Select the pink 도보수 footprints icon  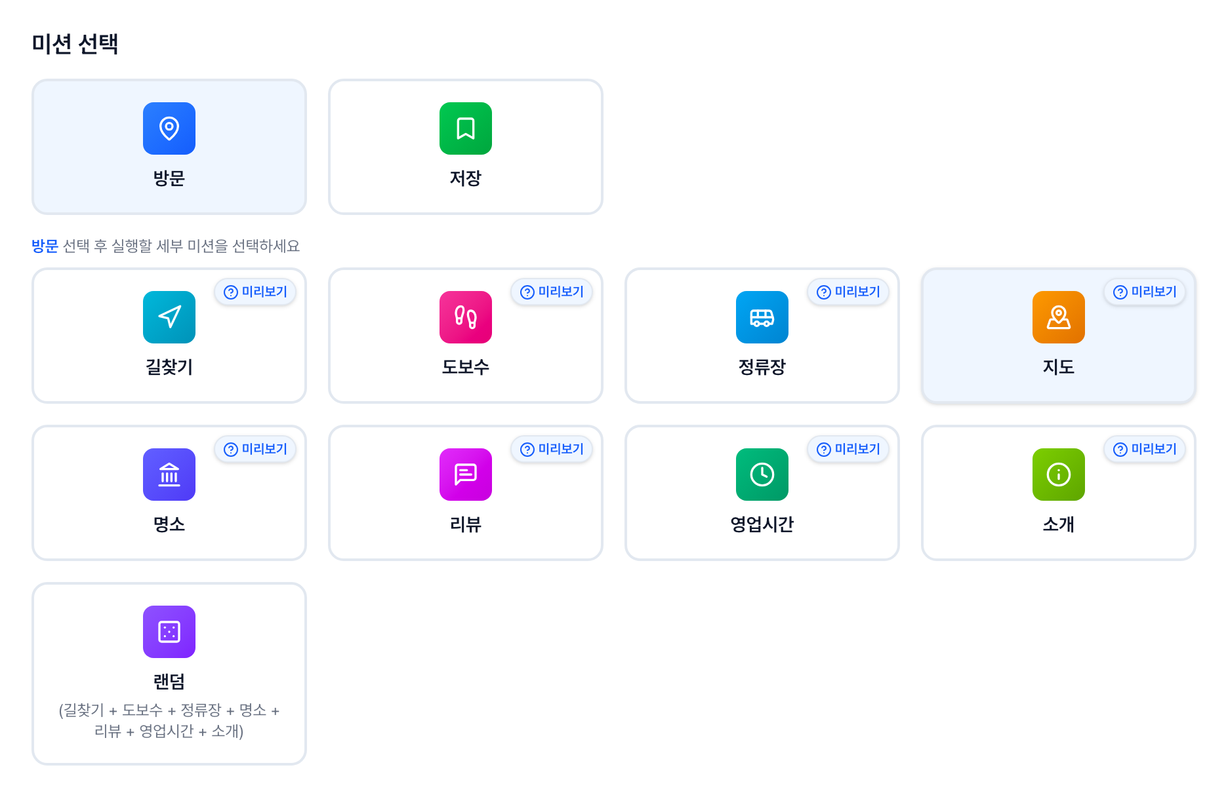click(x=466, y=317)
